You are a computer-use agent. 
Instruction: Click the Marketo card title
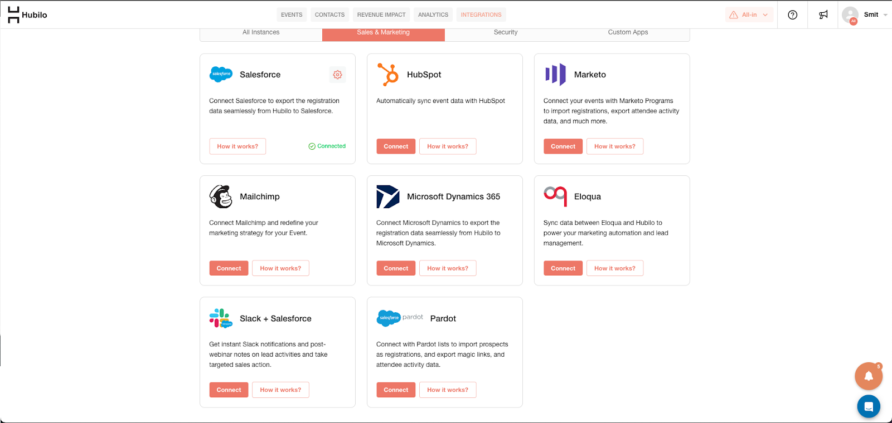click(590, 75)
